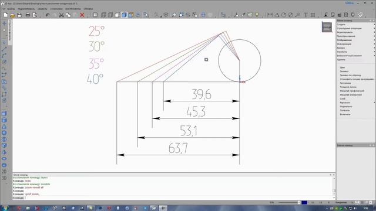Expand the Каркасом submenu entry
The width and height of the screenshot is (376, 211).
(357, 103)
